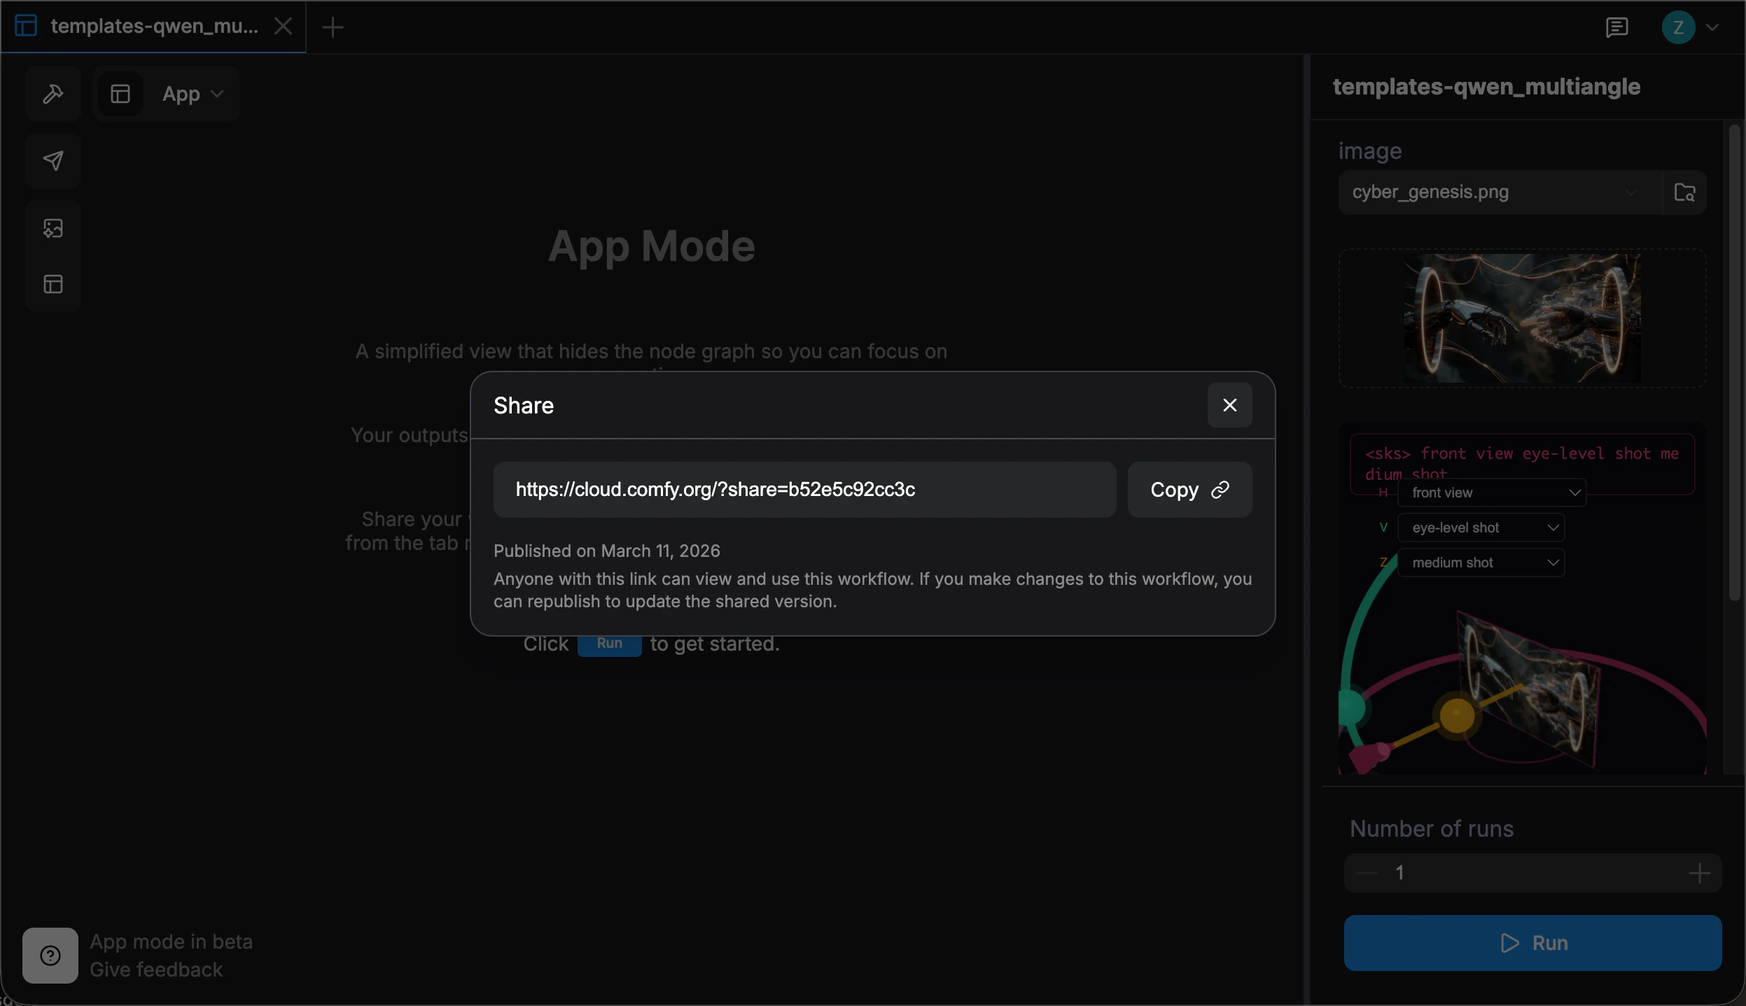Image resolution: width=1746 pixels, height=1006 pixels.
Task: Open the publish panel with the paper plane icon
Action: tap(53, 160)
